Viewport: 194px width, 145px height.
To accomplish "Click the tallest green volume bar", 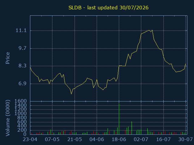I will [x=119, y=119].
